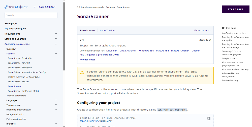252x127 pixels.
Task: Click the sidebar vertical scrollbar thumb
Action: click(64, 36)
